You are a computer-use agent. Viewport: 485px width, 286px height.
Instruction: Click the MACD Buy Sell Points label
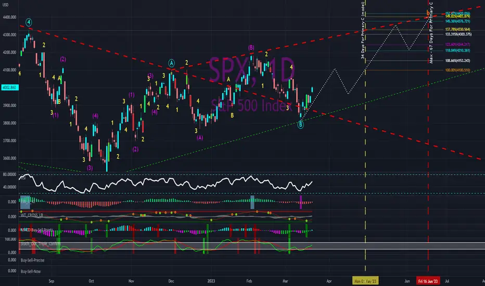click(x=37, y=230)
